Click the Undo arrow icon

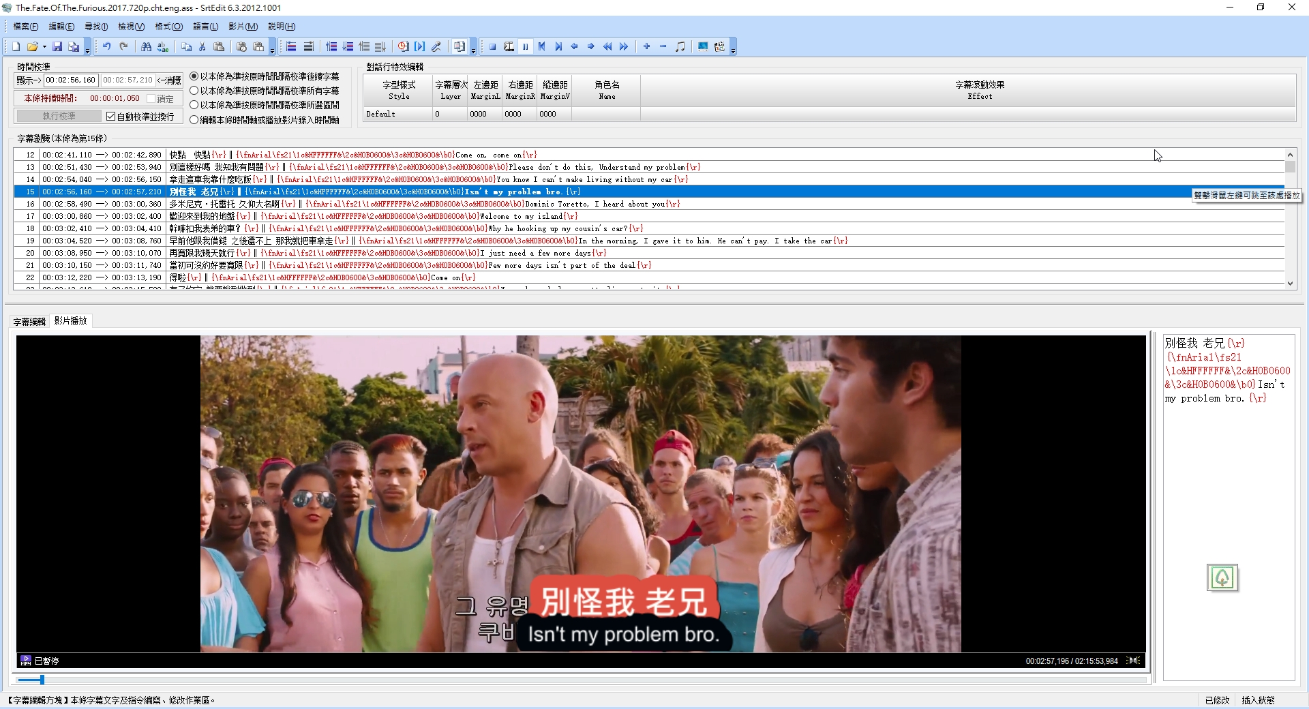click(107, 46)
